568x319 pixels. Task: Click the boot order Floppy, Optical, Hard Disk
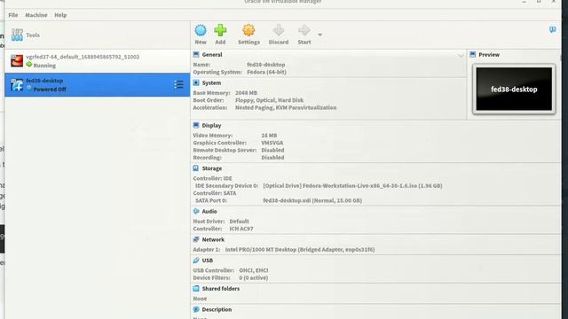pyautogui.click(x=269, y=100)
